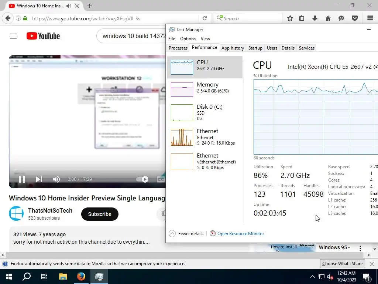Image resolution: width=378 pixels, height=284 pixels.
Task: Click the Firefox Search field
Action: point(248,18)
